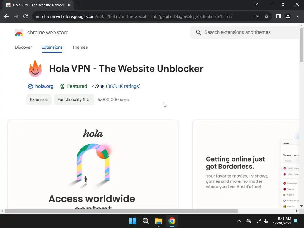Open the network display tray icon
Screen dimensions: 304x228
click(258, 221)
